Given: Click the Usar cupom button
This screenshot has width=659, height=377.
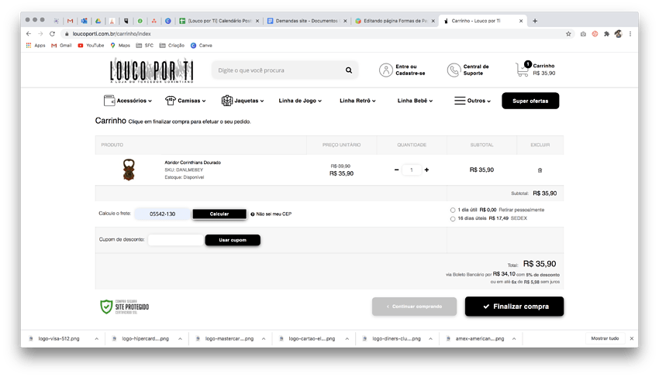Looking at the screenshot, I should (x=233, y=240).
